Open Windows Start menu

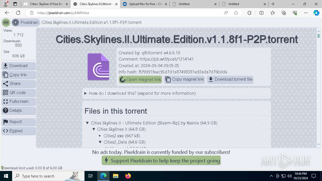(x=6, y=176)
